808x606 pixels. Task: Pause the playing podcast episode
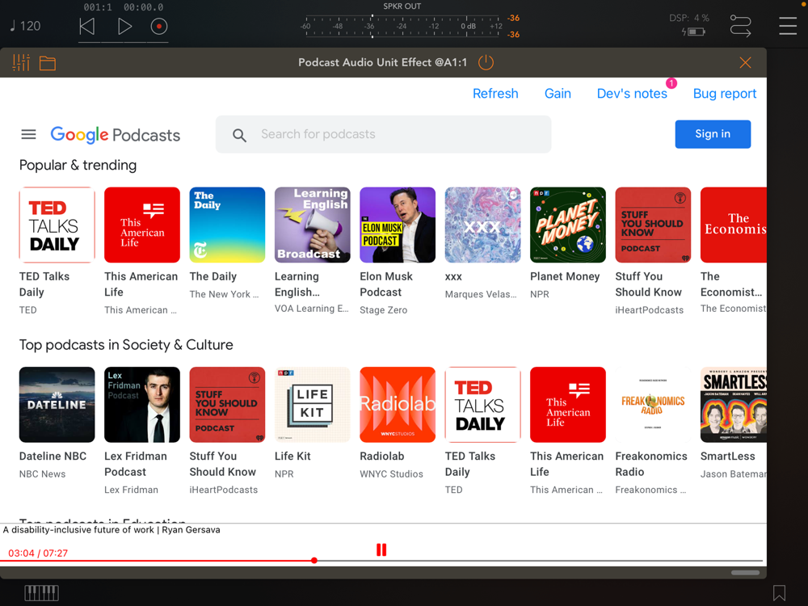tap(381, 549)
